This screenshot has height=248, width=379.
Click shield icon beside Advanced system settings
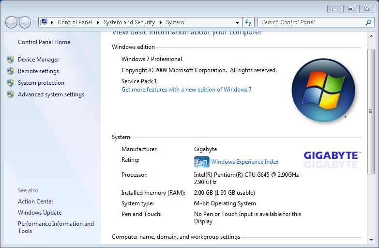coord(11,94)
